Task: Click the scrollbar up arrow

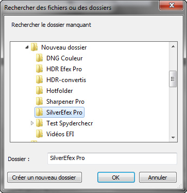Action: [173, 46]
